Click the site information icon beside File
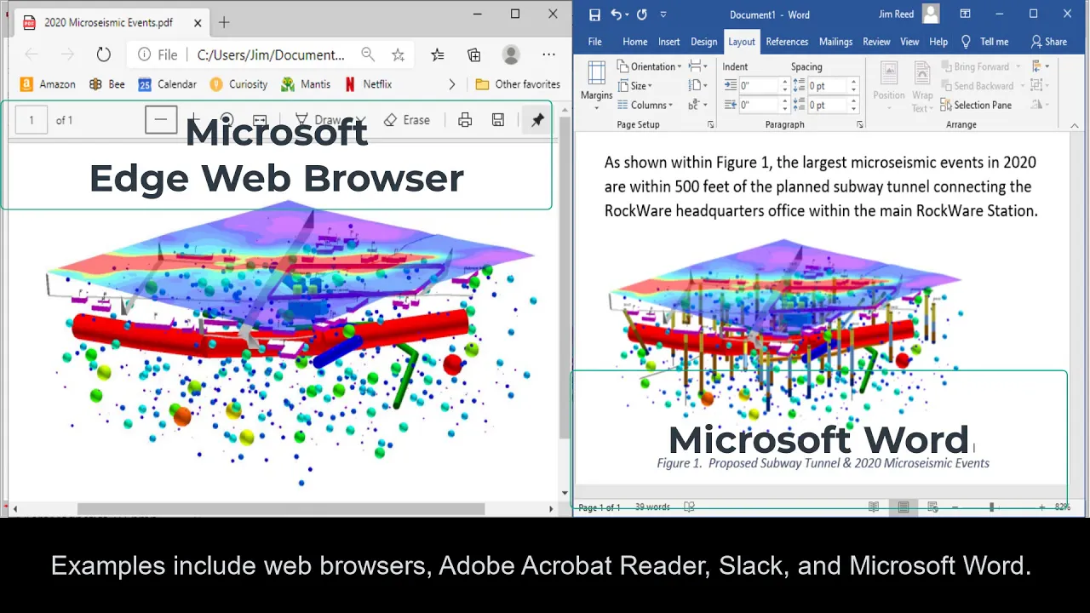 point(144,54)
